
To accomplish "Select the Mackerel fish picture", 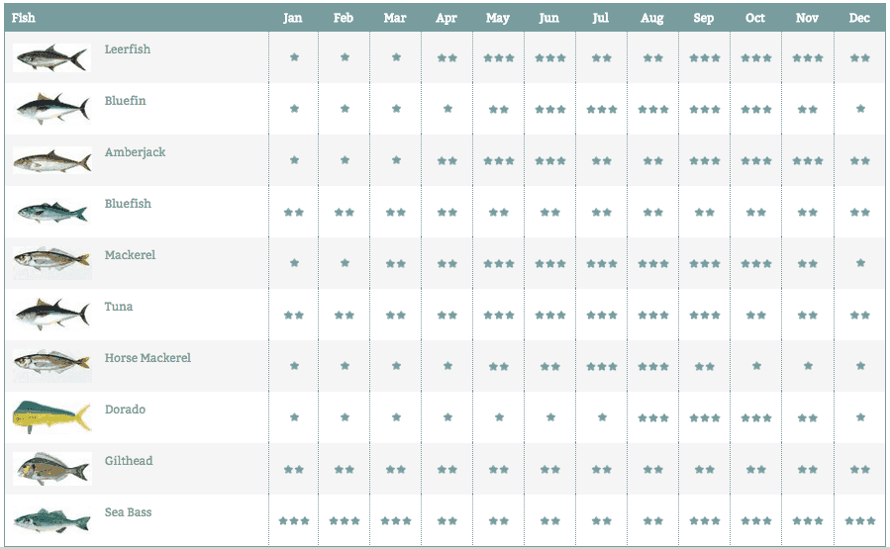I will [52, 262].
